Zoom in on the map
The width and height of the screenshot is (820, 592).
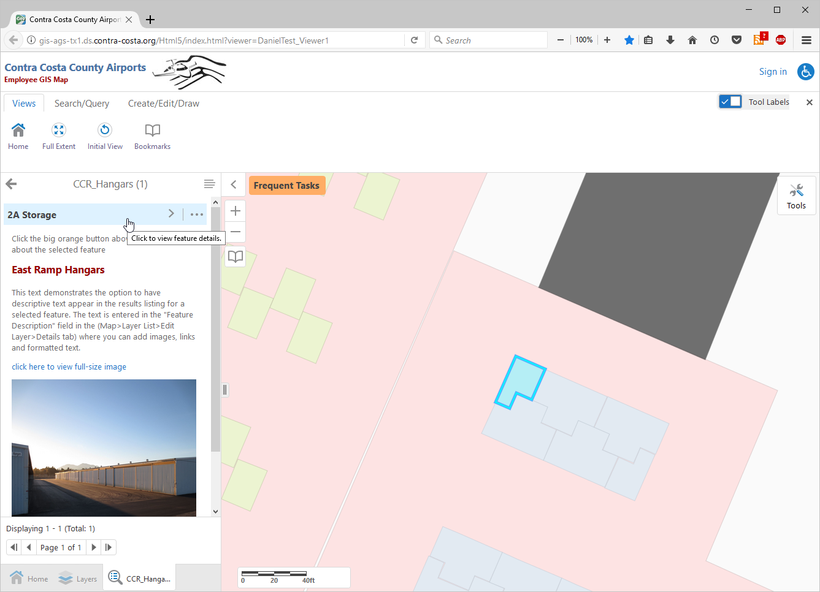pyautogui.click(x=236, y=211)
